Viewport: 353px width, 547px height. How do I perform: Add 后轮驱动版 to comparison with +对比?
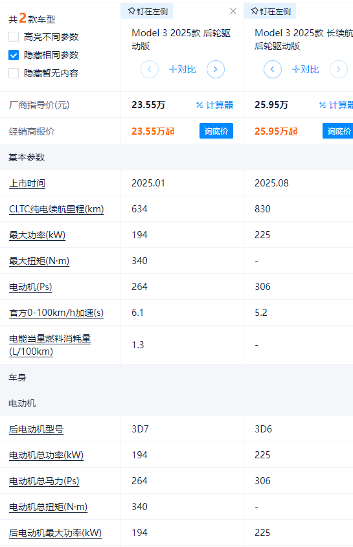coord(182,69)
